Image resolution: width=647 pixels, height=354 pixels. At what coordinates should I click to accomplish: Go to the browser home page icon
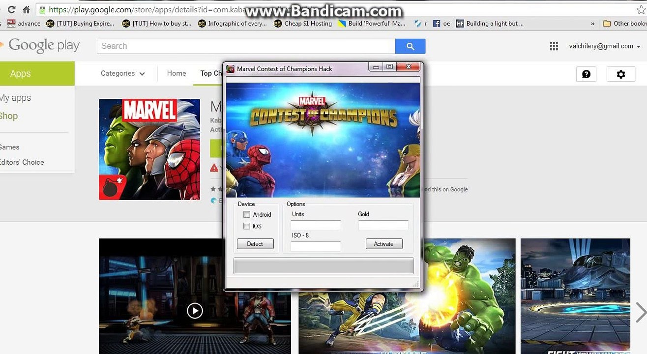click(x=27, y=9)
